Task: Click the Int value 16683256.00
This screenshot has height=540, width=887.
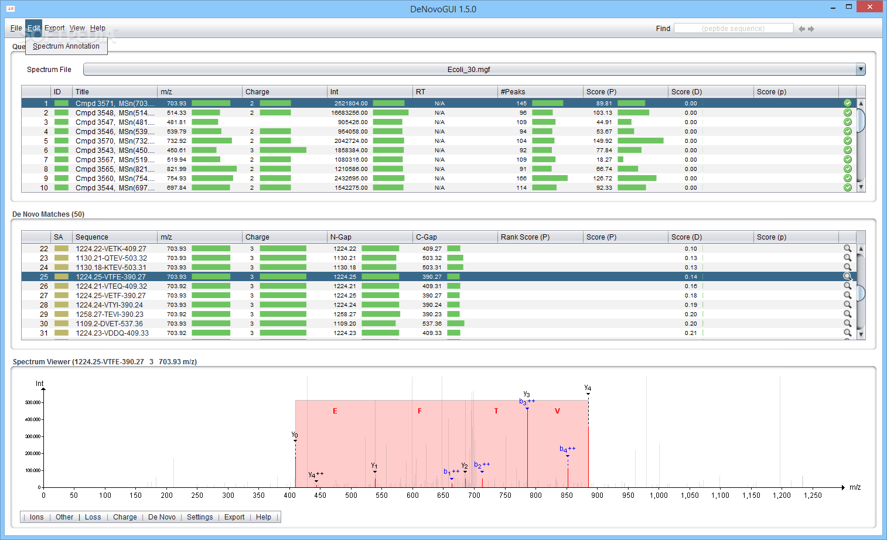Action: (x=349, y=112)
